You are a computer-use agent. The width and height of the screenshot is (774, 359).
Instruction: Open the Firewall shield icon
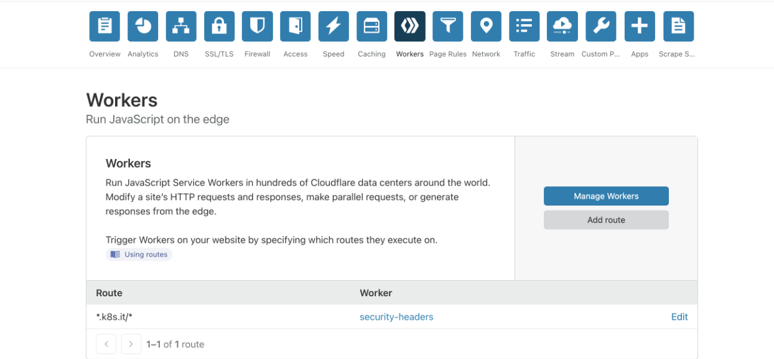(x=257, y=26)
